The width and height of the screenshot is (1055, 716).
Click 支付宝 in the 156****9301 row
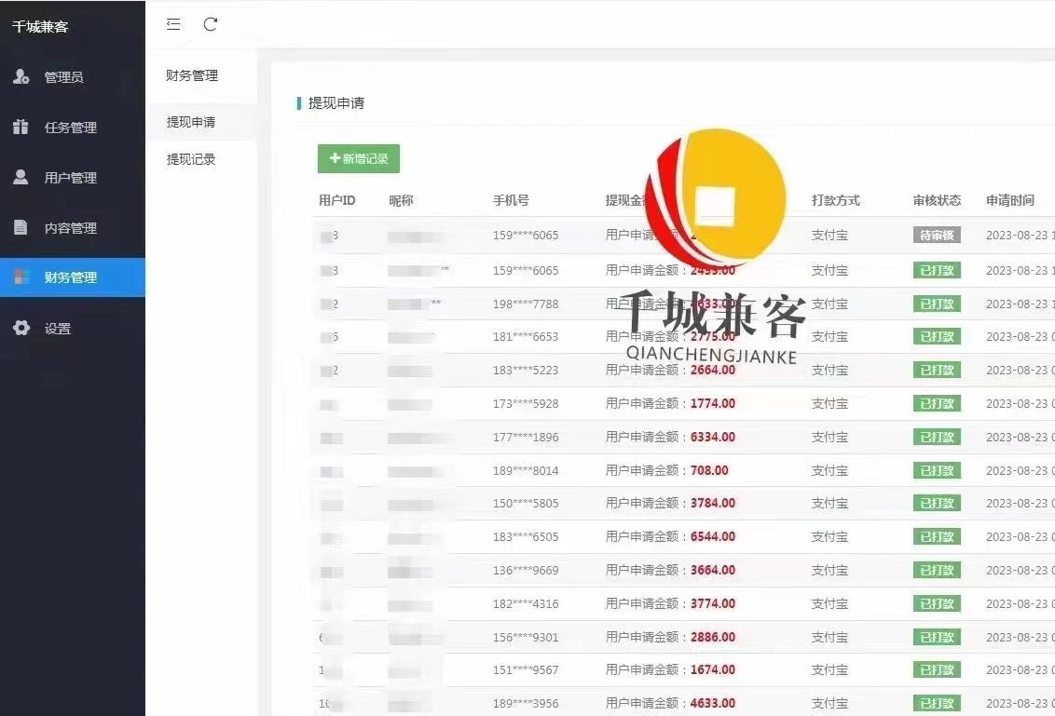click(x=829, y=637)
